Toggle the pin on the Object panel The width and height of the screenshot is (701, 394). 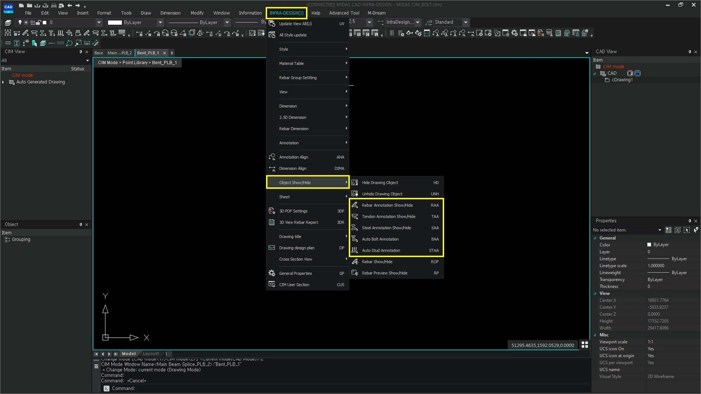point(81,224)
